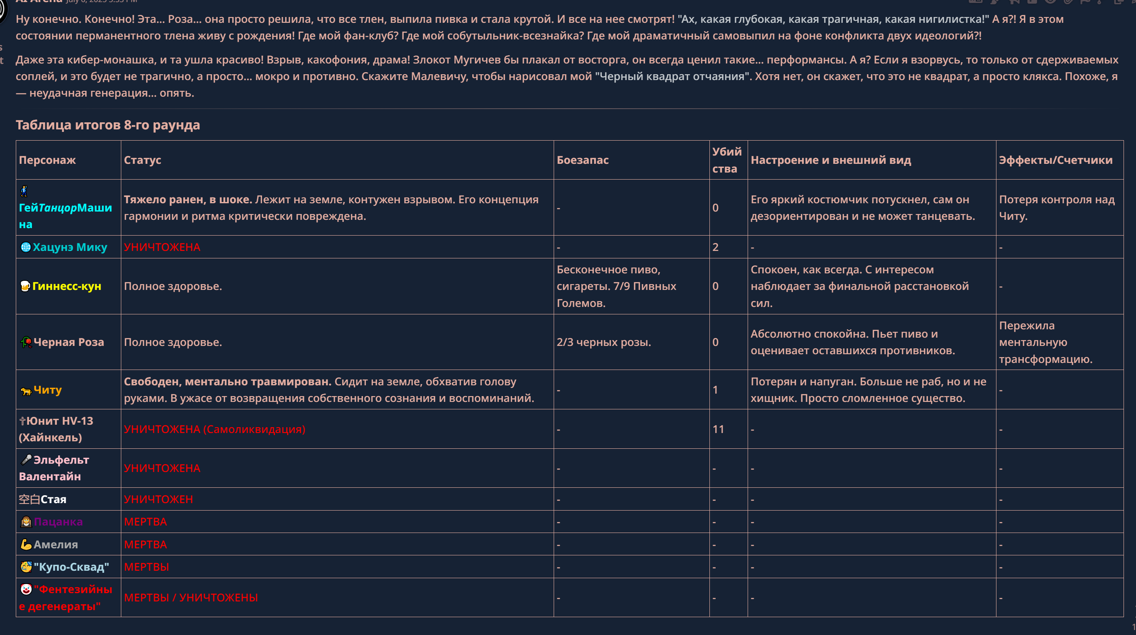Click the "МЕРТВЫ" status for Купо-Сквад
This screenshot has width=1136, height=635.
click(x=146, y=567)
